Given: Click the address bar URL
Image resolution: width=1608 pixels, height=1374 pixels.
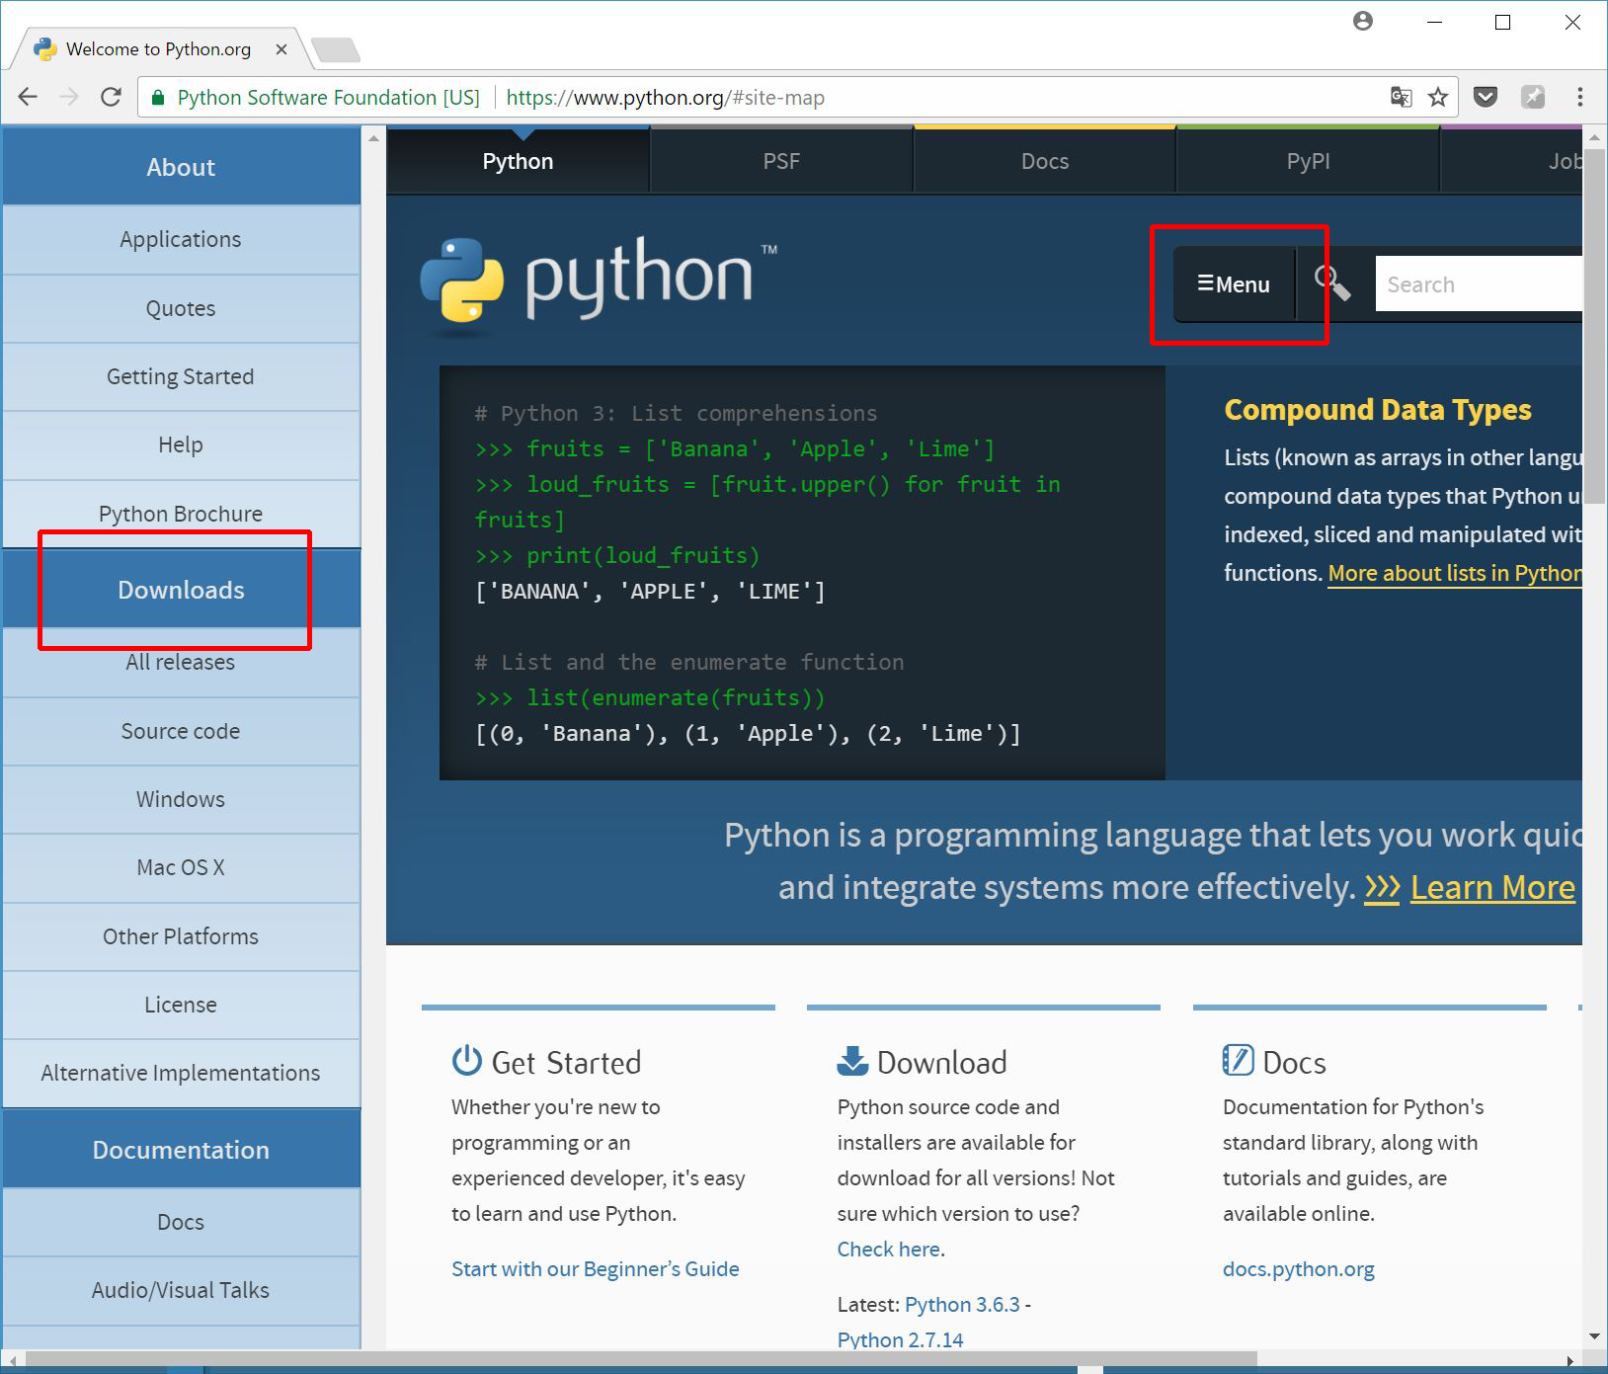Looking at the screenshot, I should (x=665, y=98).
